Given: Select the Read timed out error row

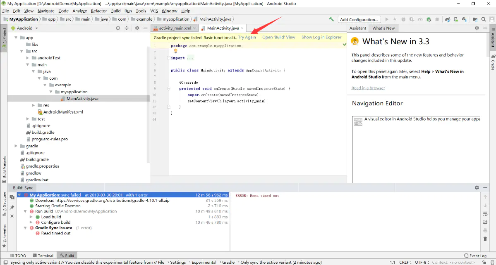Looking at the screenshot, I should [x=56, y=233].
